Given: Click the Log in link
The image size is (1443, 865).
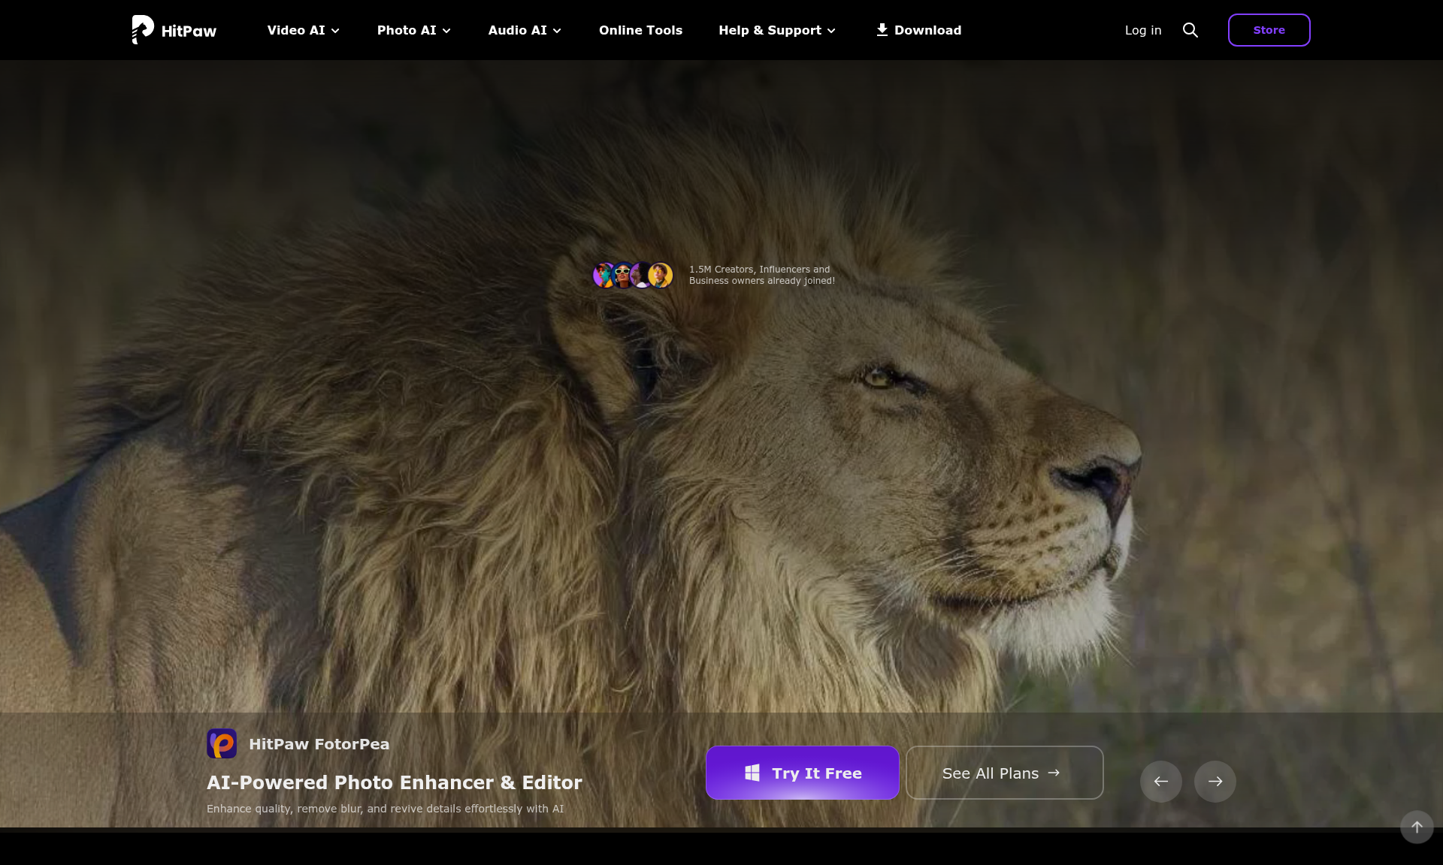Looking at the screenshot, I should pyautogui.click(x=1142, y=30).
